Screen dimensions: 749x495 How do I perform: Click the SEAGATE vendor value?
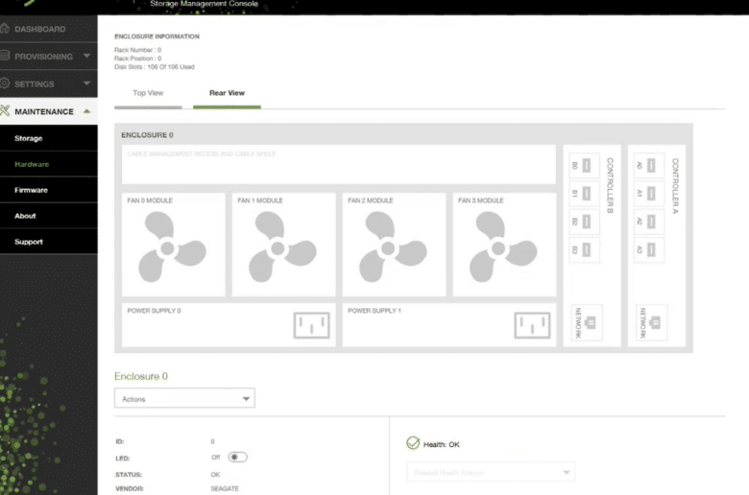[x=225, y=489]
